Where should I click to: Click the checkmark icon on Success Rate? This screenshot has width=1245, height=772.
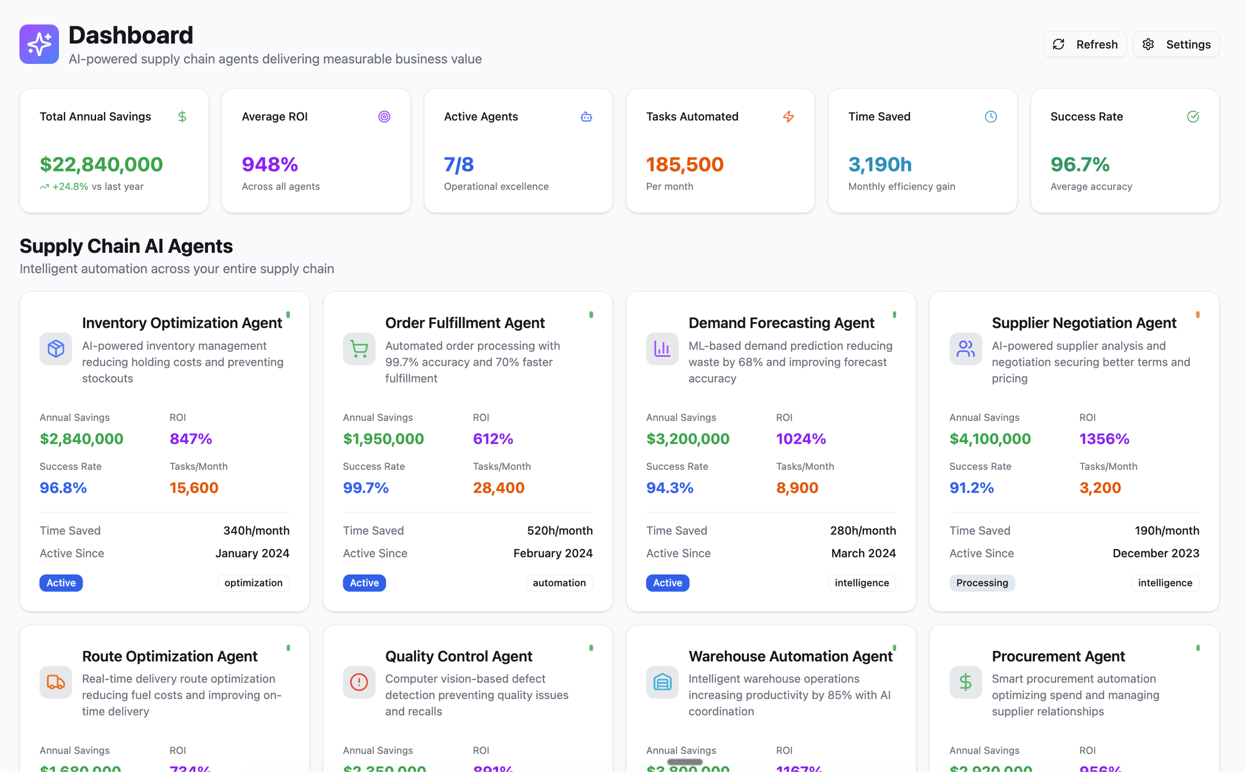pyautogui.click(x=1193, y=117)
